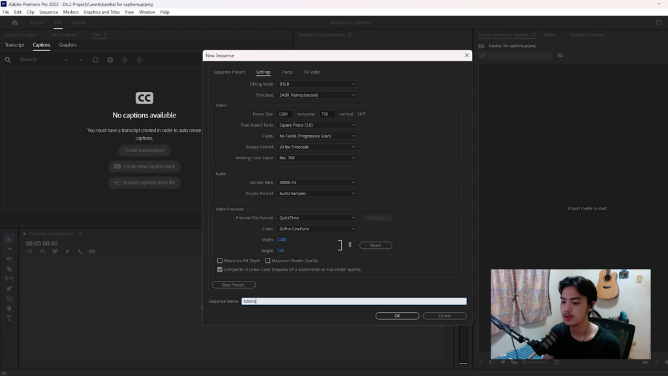Open Timeline Display Settings wrench
The width and height of the screenshot is (668, 376).
(80, 251)
